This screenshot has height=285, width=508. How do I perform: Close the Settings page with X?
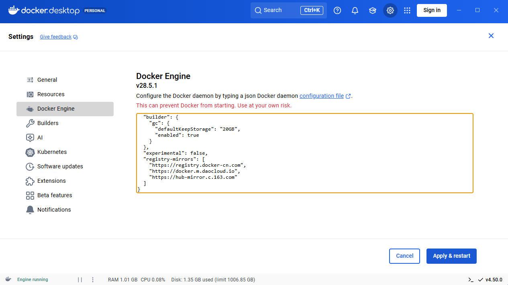[x=491, y=36]
